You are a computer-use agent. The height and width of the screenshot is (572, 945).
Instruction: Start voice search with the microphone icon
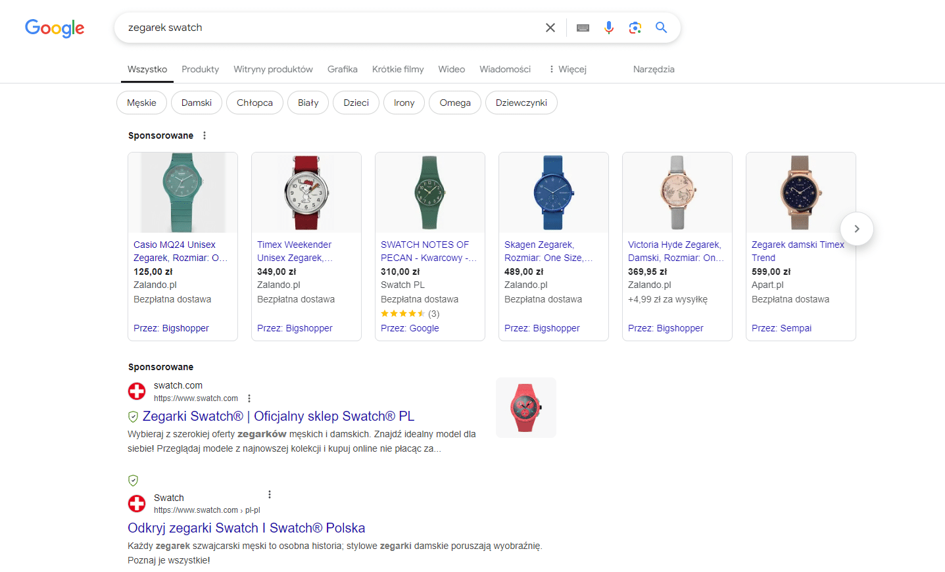(609, 28)
